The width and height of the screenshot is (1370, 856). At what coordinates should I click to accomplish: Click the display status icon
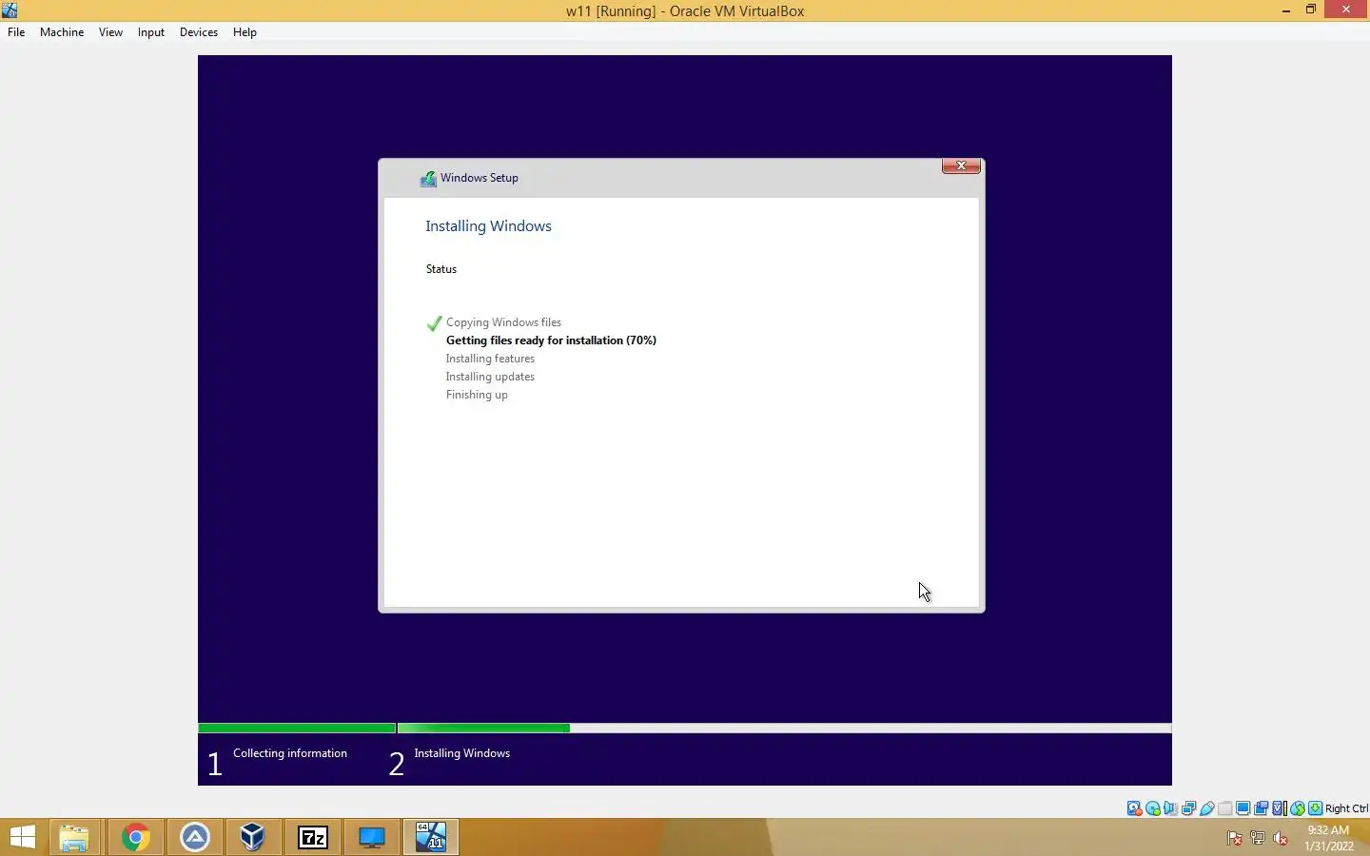1243,808
